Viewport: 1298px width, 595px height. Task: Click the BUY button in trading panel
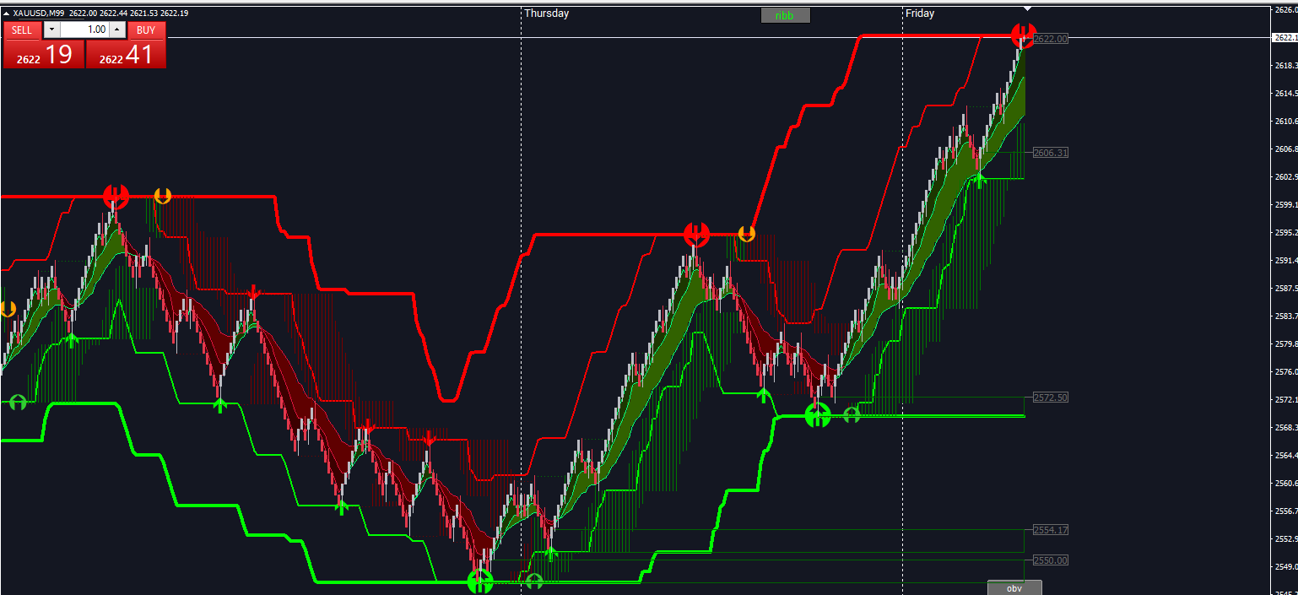pyautogui.click(x=146, y=30)
